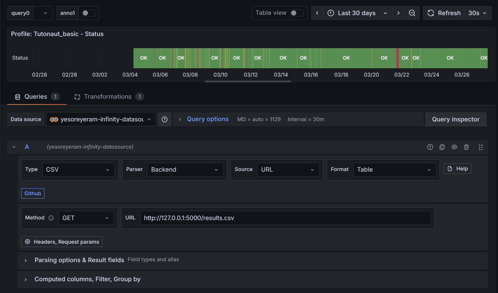The height and width of the screenshot is (293, 498).
Task: Duplicate query A with copy icon
Action: coord(442,147)
